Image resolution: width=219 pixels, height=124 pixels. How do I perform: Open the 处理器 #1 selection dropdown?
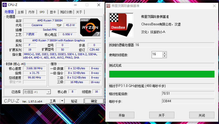pyautogui.click(x=37, y=92)
